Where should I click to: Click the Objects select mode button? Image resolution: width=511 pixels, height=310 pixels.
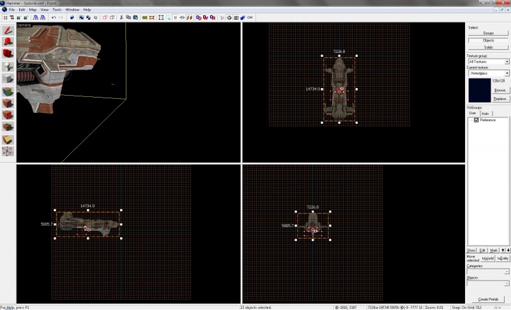coord(488,40)
